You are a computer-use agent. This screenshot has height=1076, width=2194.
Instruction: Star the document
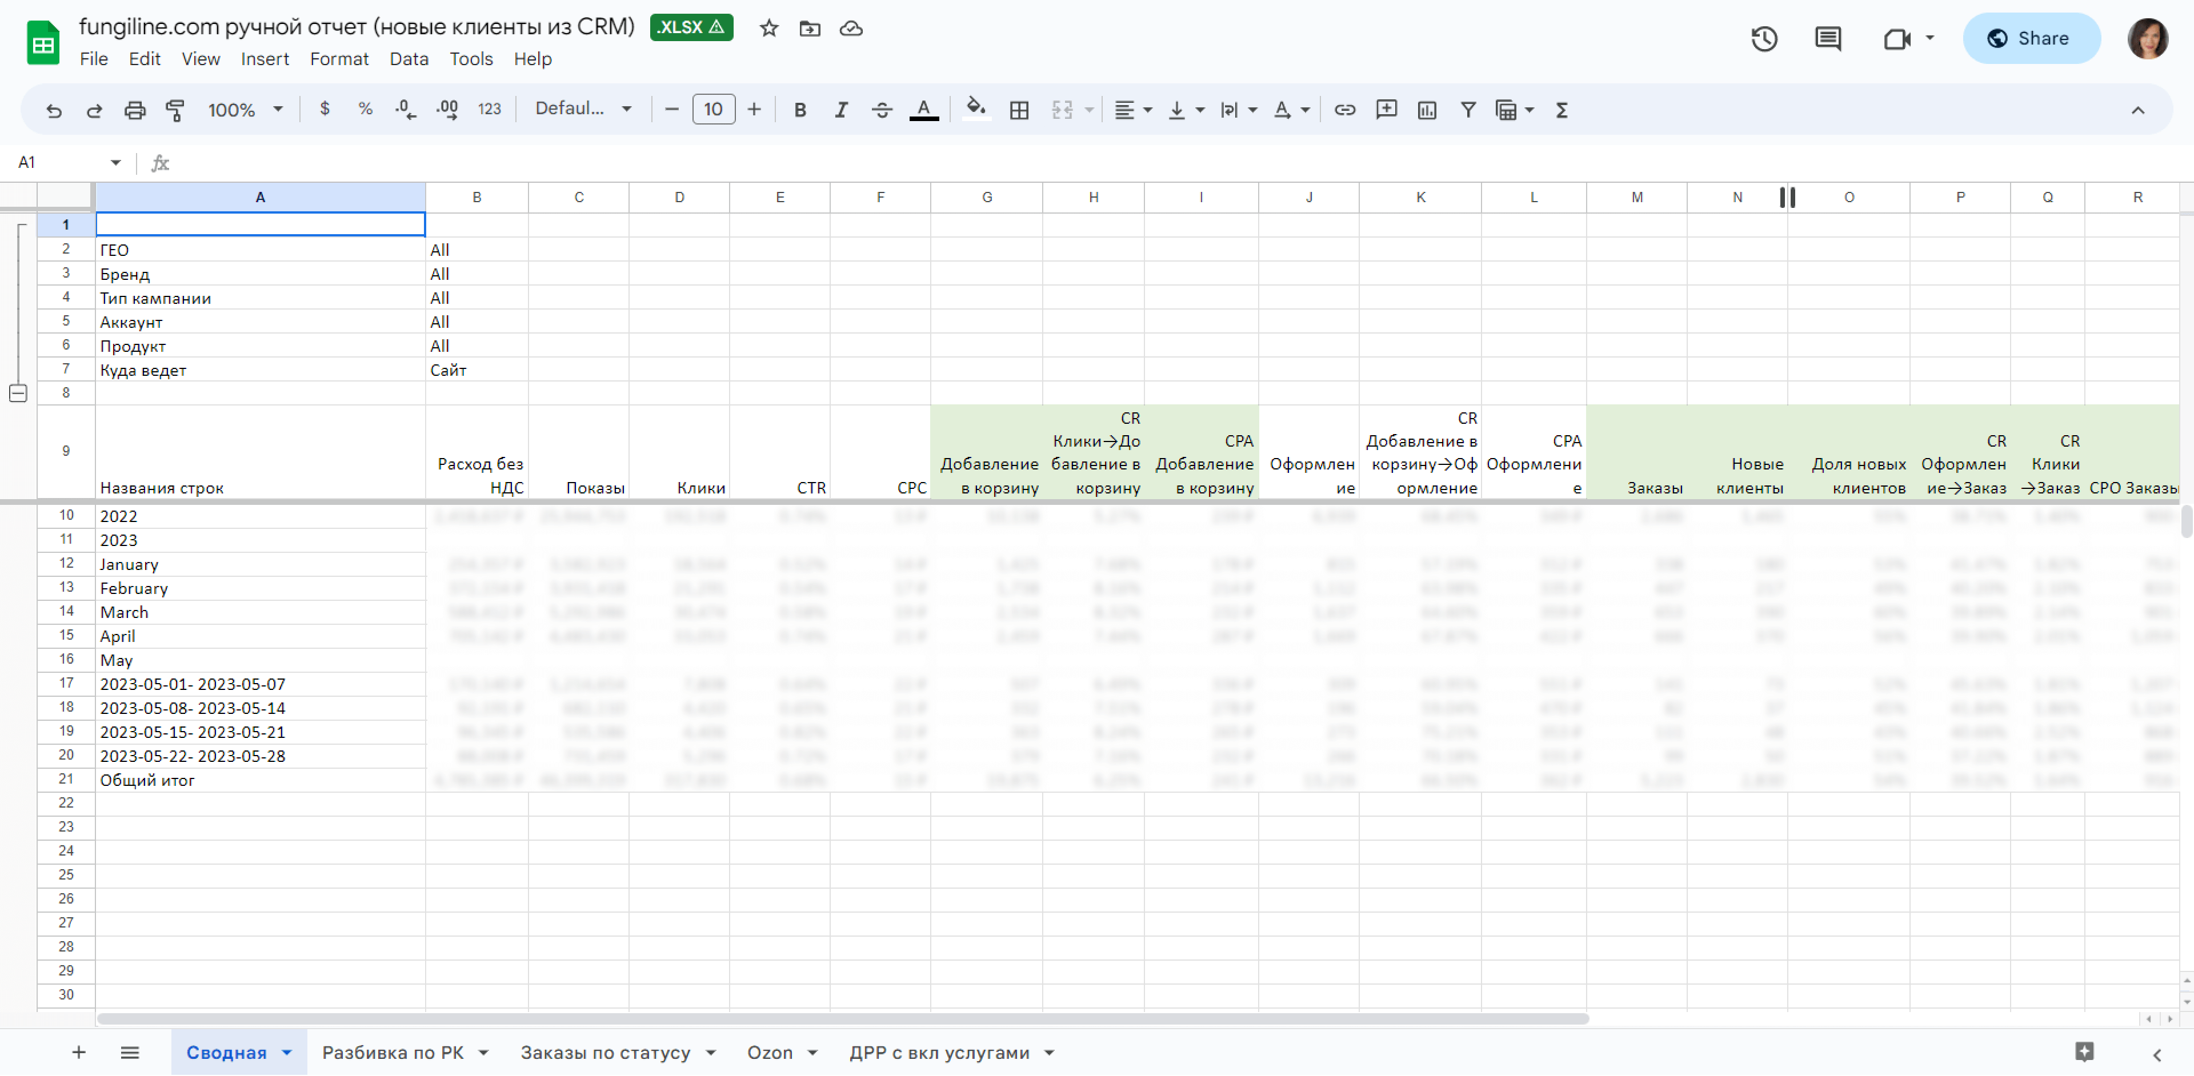point(769,28)
